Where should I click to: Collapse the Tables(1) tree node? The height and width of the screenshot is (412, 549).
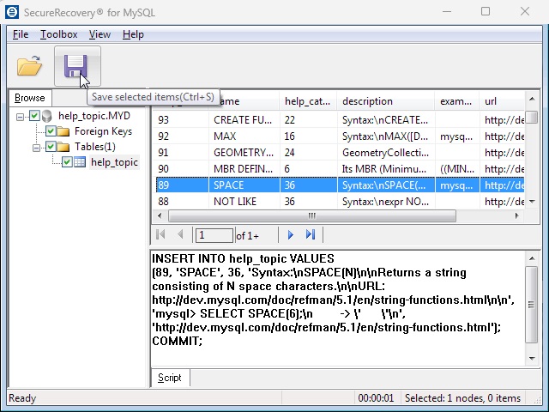click(37, 147)
